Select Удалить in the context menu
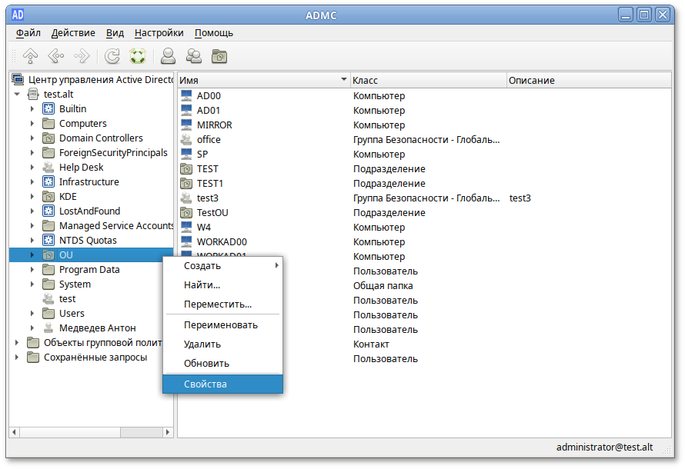Image resolution: width=685 pixels, height=469 pixels. coord(202,344)
